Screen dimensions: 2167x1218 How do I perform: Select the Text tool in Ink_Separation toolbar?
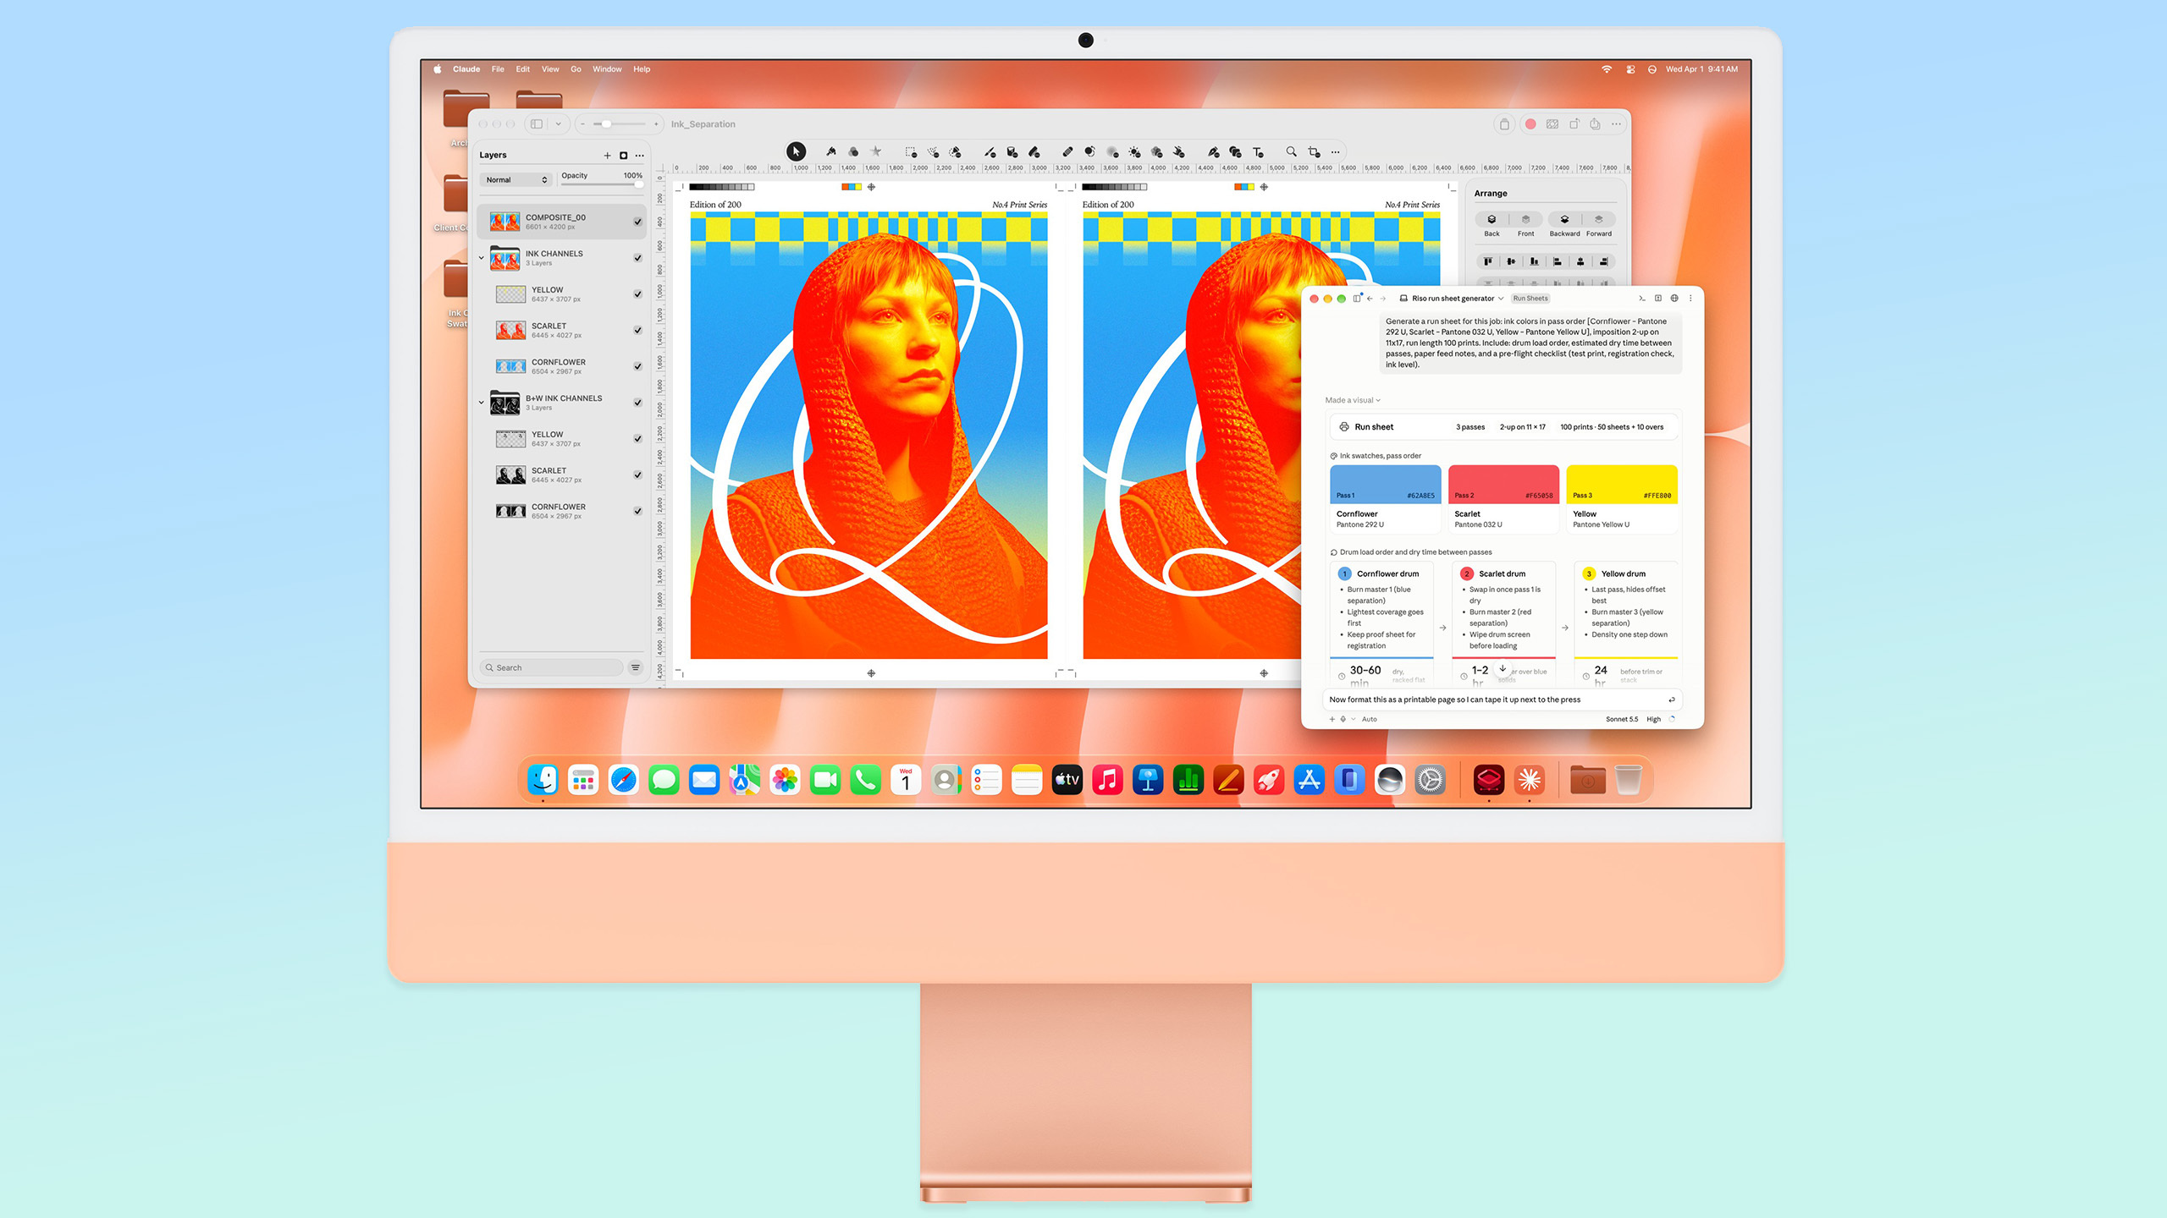click(x=1258, y=152)
